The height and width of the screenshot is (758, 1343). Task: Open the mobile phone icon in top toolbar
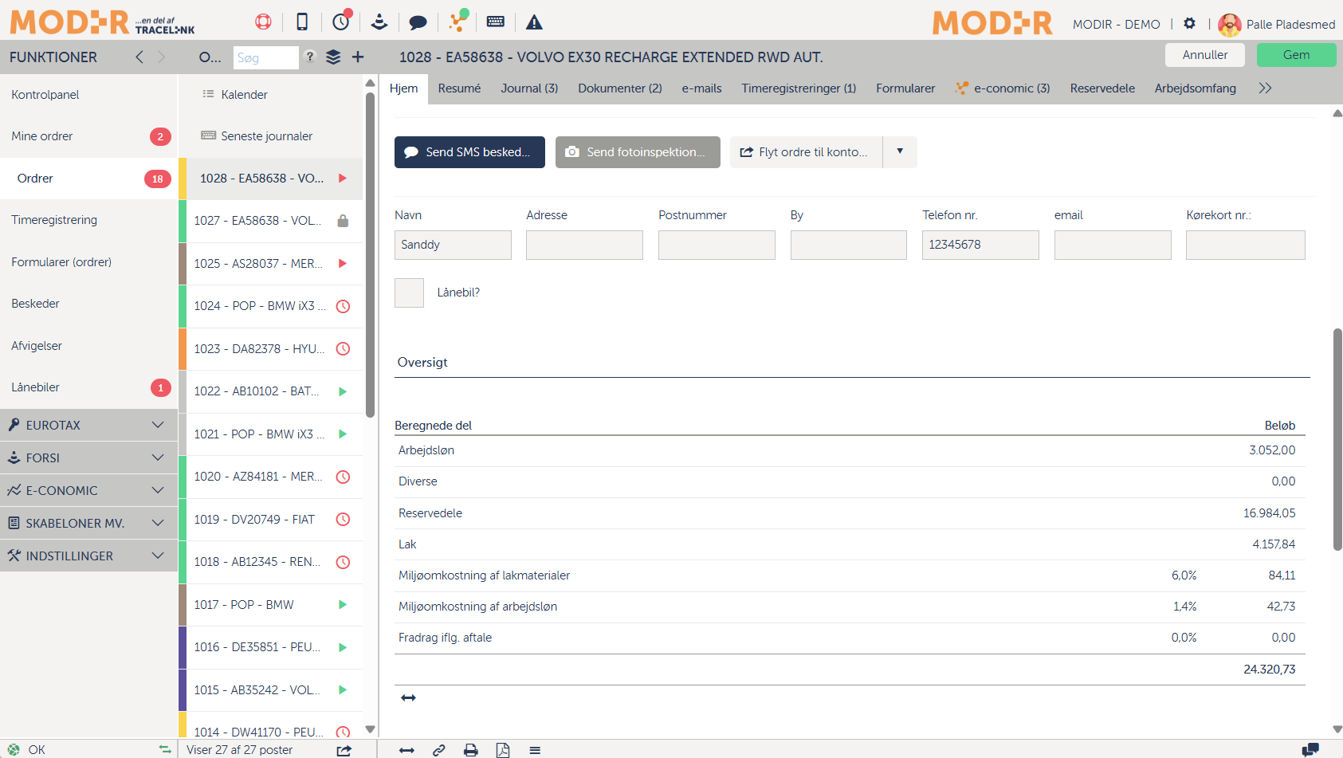[302, 22]
